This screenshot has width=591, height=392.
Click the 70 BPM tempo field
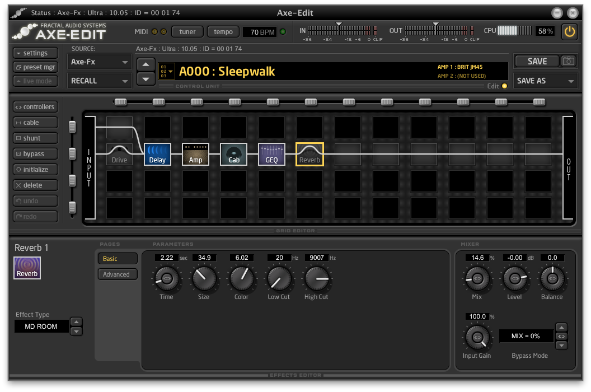pyautogui.click(x=260, y=32)
